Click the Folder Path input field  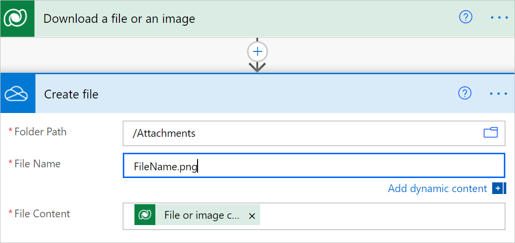click(x=301, y=133)
